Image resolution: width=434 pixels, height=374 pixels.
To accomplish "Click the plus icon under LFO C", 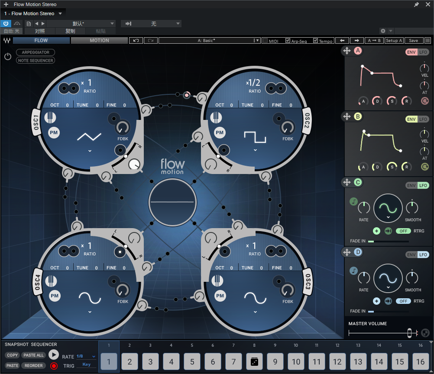I will tap(376, 231).
